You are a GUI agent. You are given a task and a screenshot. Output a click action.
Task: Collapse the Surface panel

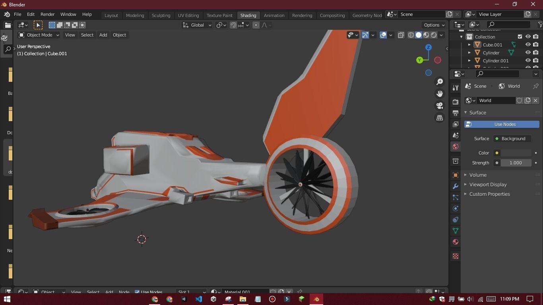[477, 112]
